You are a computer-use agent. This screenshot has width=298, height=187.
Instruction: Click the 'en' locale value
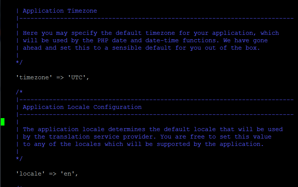coord(68,174)
